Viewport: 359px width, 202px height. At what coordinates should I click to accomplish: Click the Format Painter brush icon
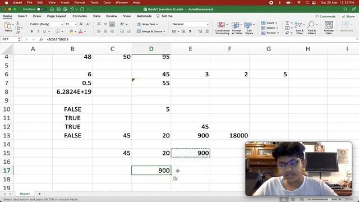(x=17, y=33)
